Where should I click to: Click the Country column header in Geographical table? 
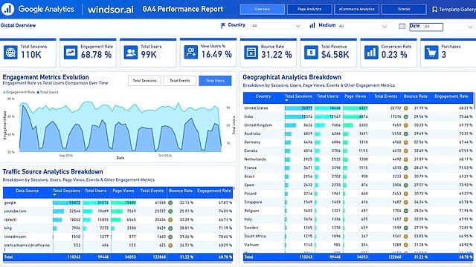click(x=263, y=96)
